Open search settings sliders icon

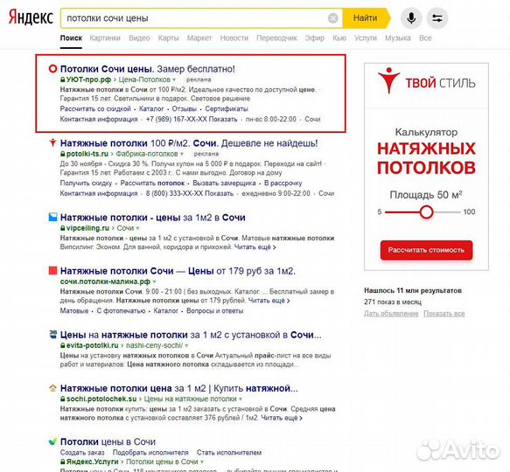[x=437, y=17]
